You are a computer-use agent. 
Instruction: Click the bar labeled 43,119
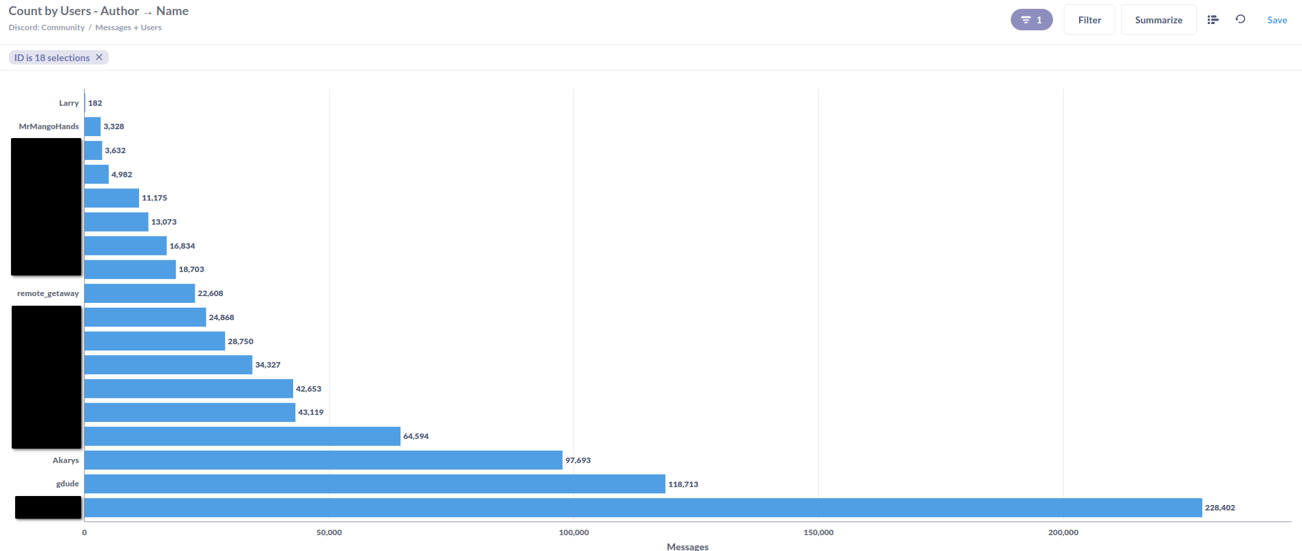point(189,412)
